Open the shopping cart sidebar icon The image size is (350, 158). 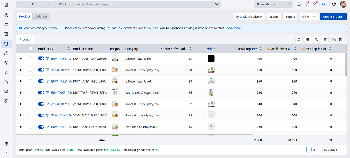click(x=6, y=25)
